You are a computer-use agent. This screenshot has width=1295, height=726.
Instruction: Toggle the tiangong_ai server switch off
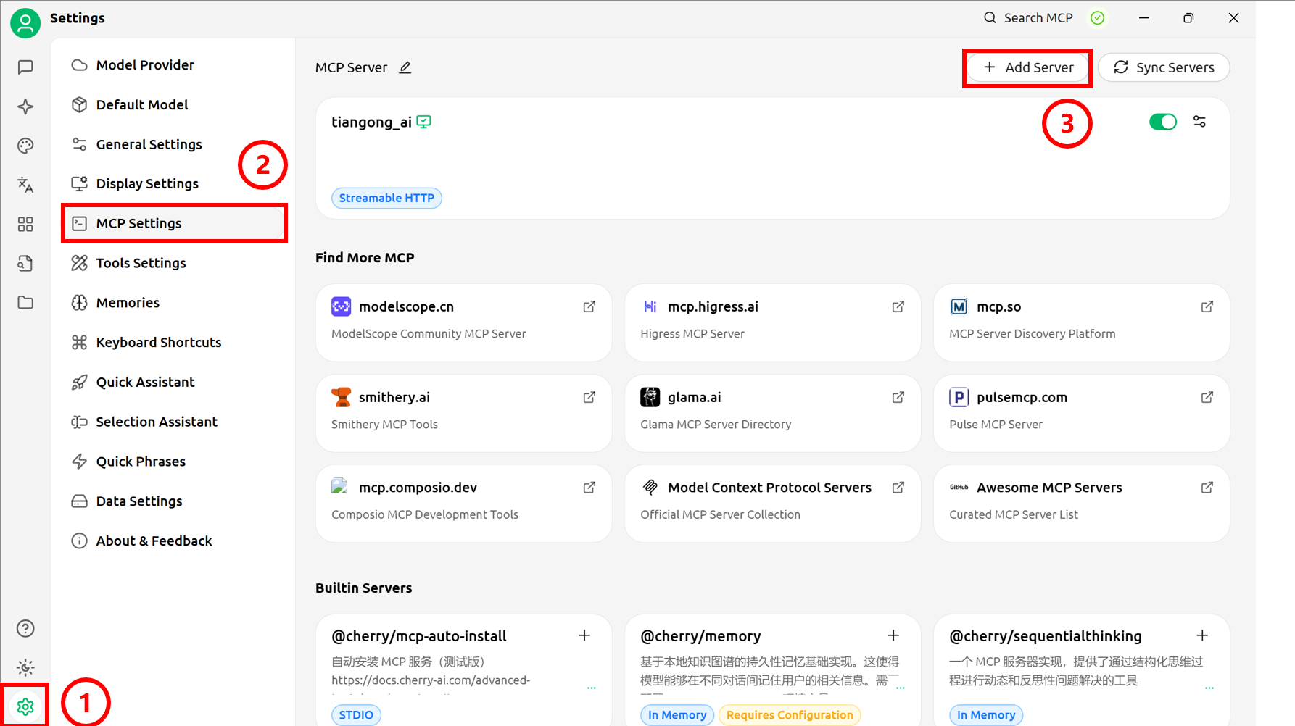tap(1162, 122)
